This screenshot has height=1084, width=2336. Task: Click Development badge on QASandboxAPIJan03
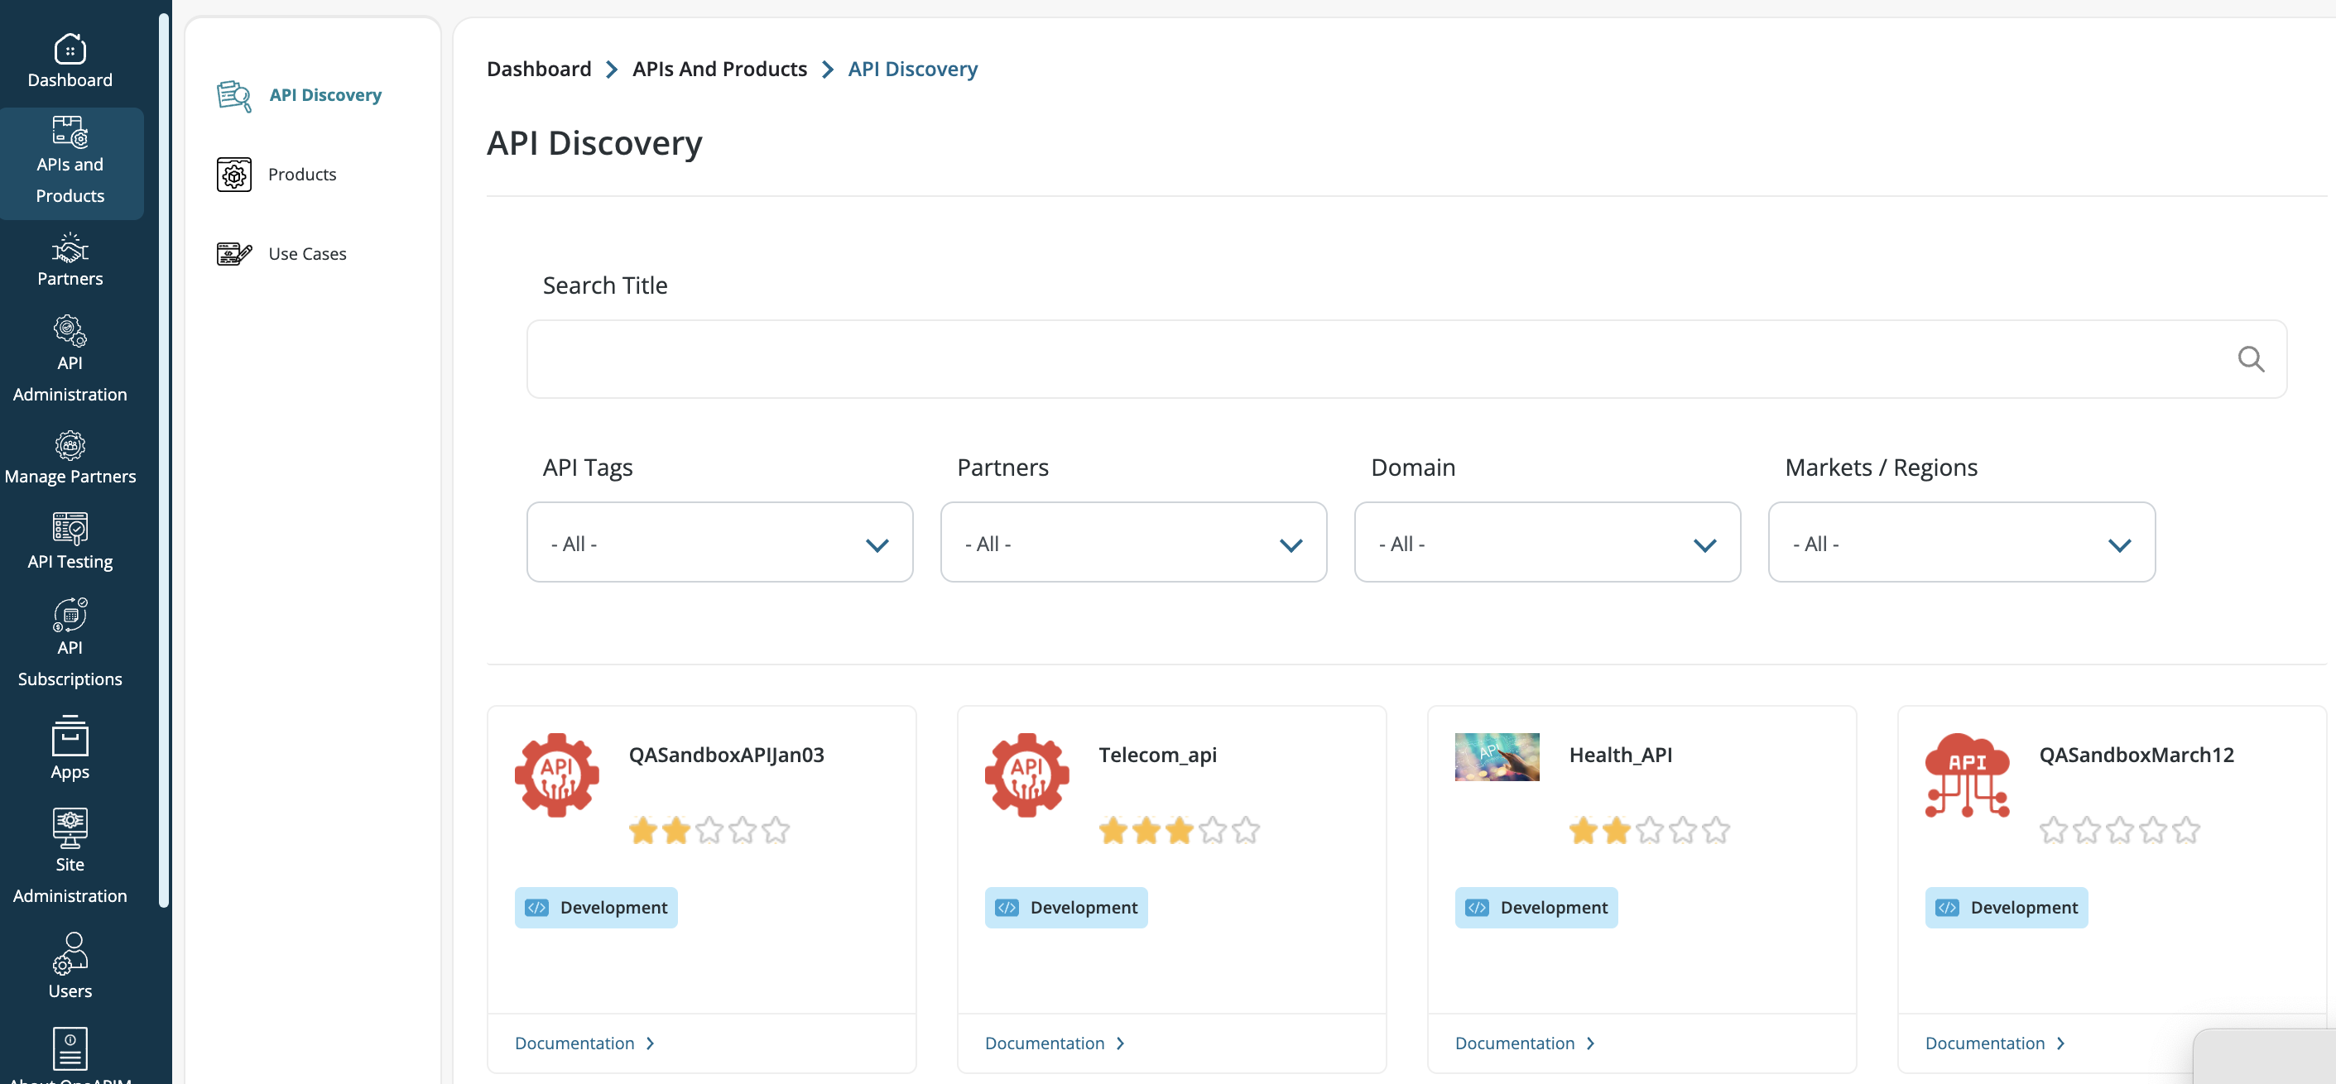[x=596, y=907]
